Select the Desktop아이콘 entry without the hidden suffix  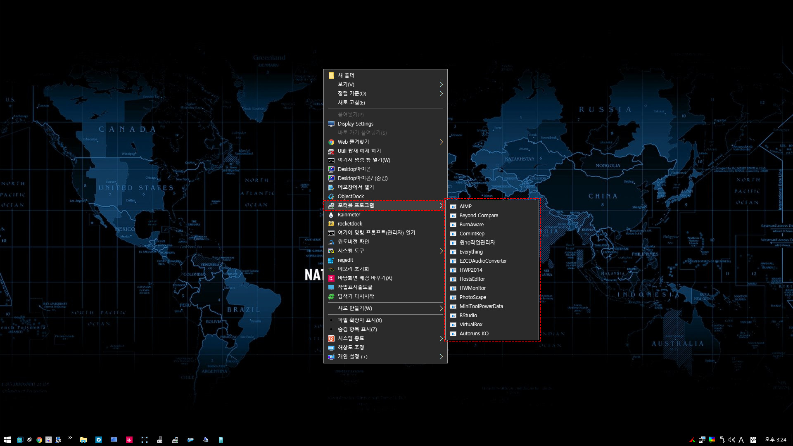point(385,169)
